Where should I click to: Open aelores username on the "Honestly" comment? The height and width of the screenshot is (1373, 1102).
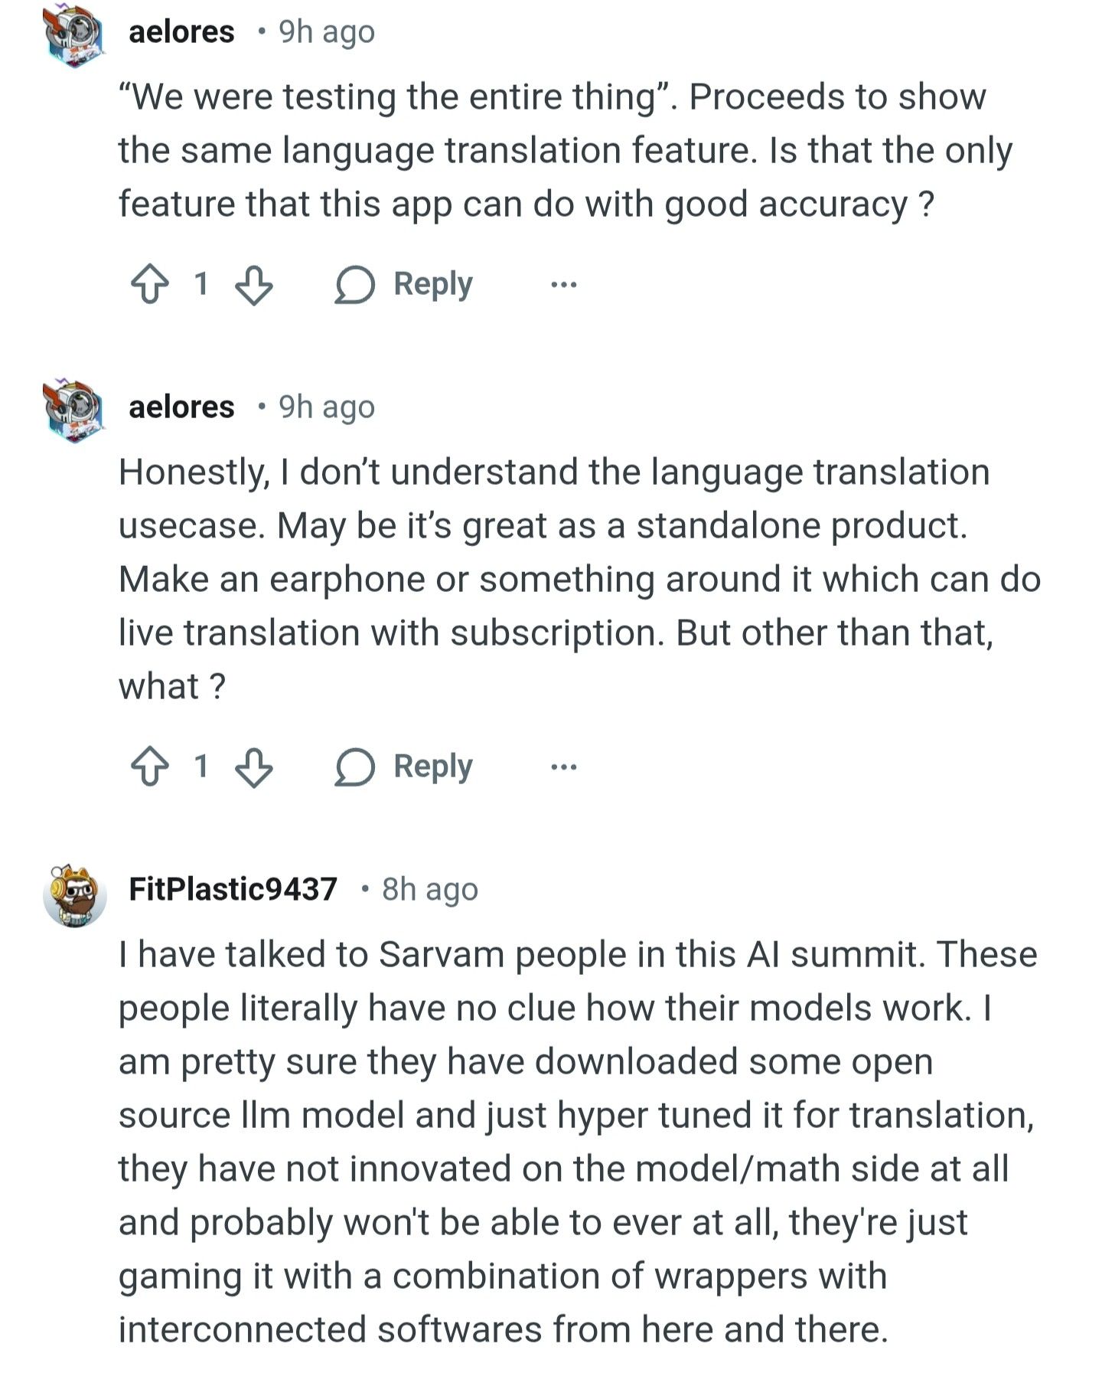181,407
